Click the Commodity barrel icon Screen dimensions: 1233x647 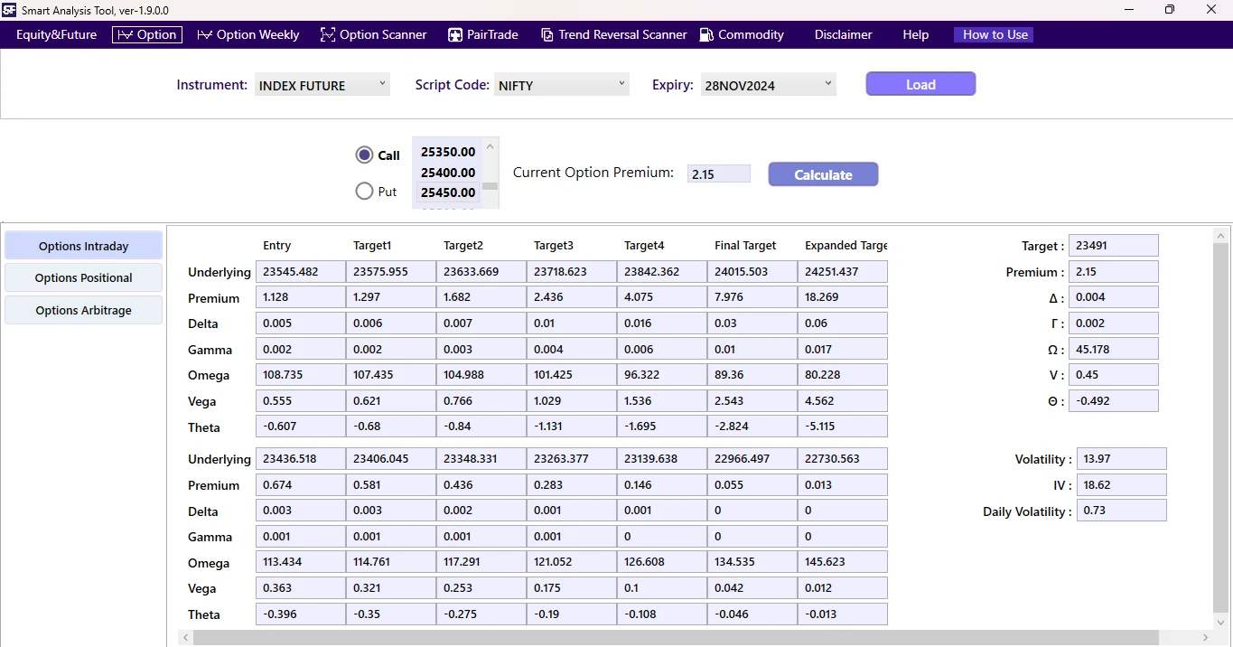(705, 34)
